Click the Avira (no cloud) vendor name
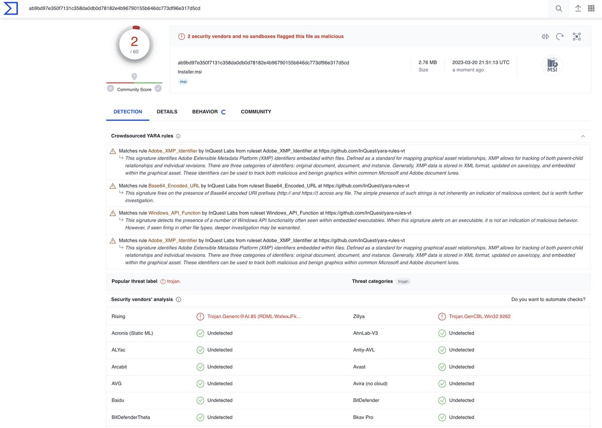Screen dimensions: 602x428 click(370, 383)
